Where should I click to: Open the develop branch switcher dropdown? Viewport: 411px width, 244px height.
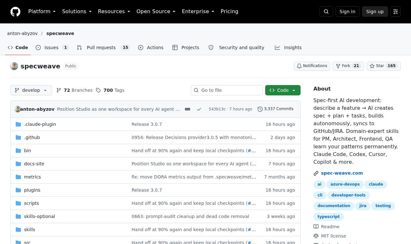tap(31, 90)
